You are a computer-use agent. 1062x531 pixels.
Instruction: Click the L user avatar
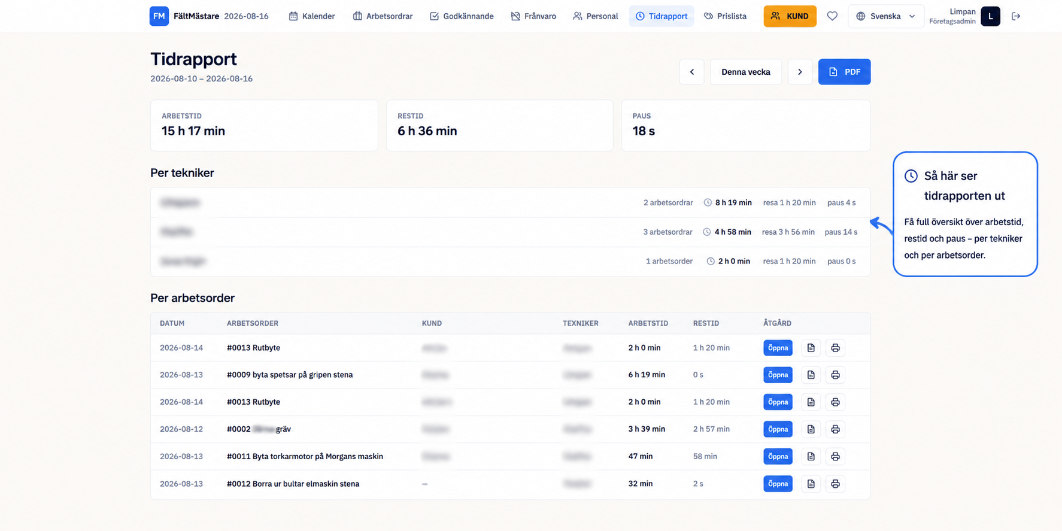(x=990, y=16)
